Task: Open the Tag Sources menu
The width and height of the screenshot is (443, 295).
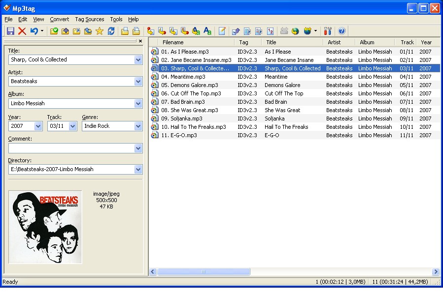Action: [90, 19]
